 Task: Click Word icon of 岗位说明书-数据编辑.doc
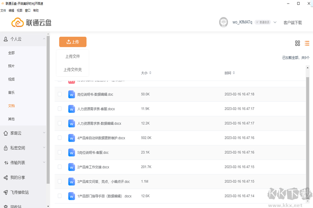[x=71, y=94]
